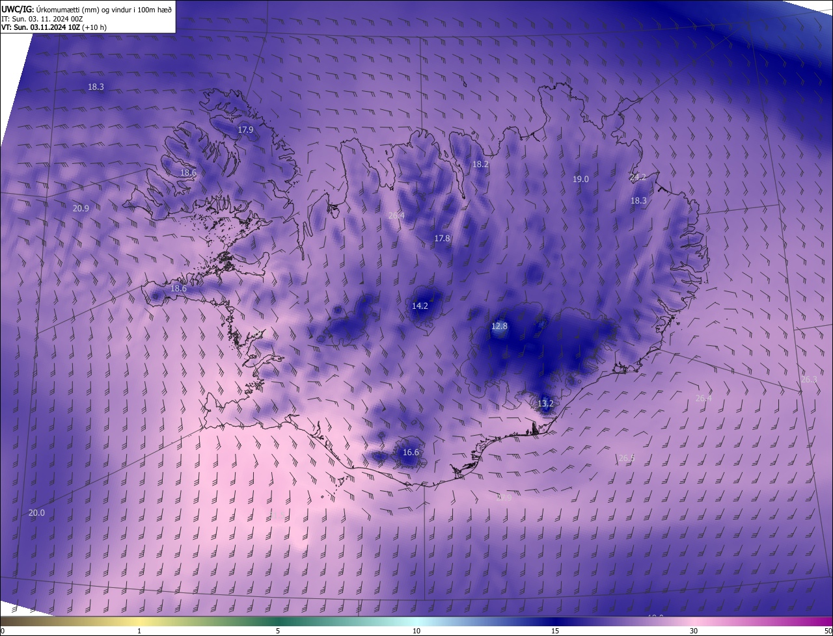Select the 20.9 value label

click(x=81, y=208)
